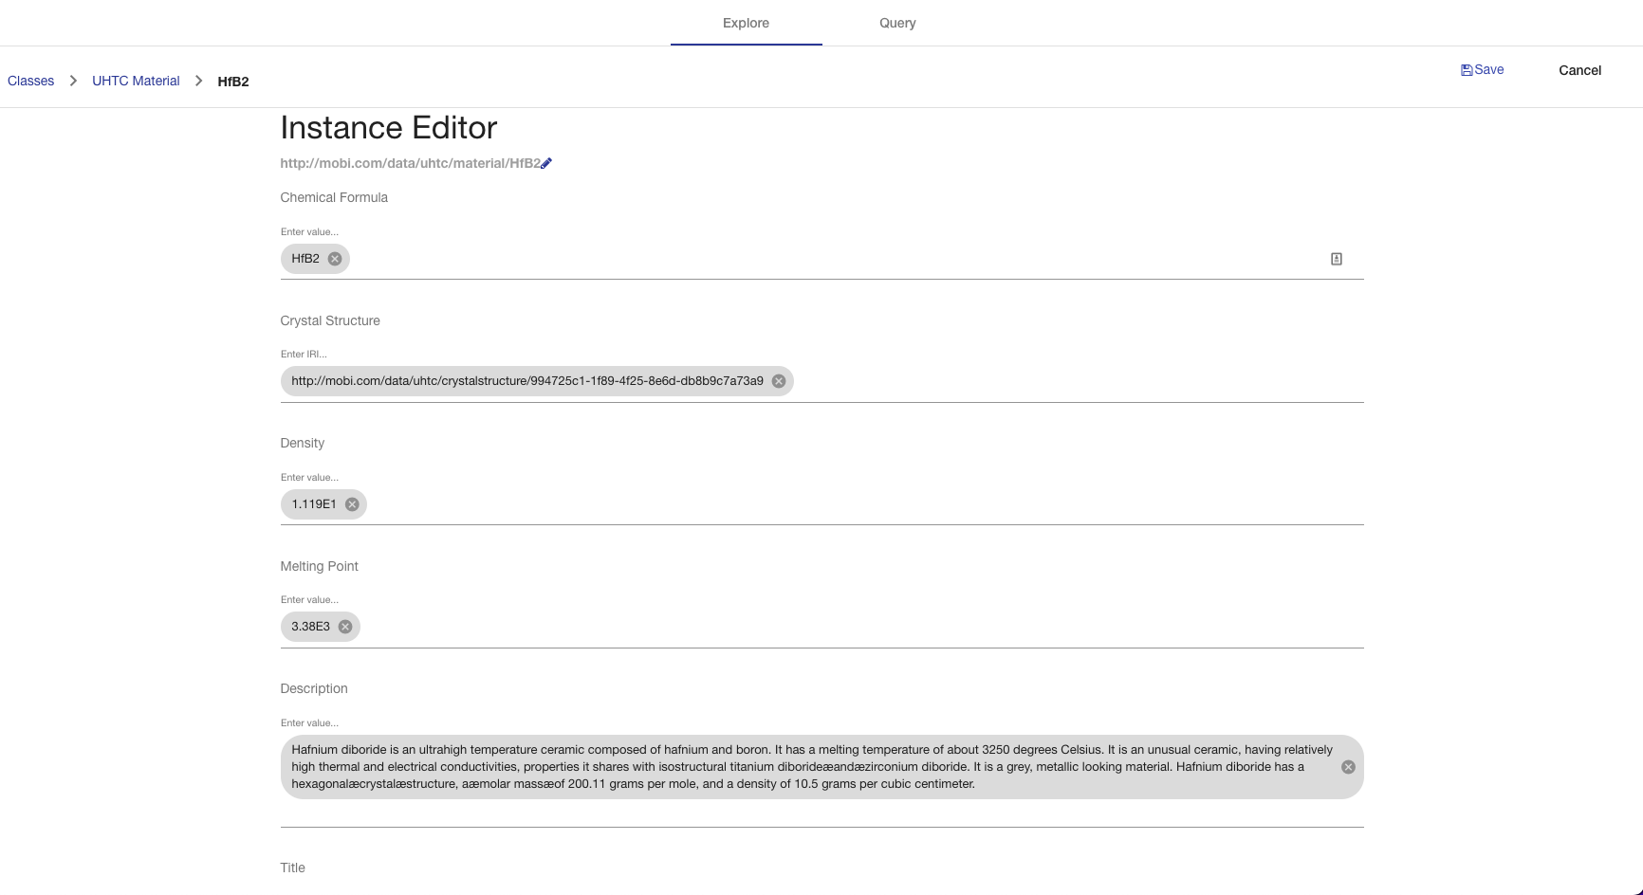1643x895 pixels.
Task: Cancel editing the instance
Action: [x=1578, y=70]
